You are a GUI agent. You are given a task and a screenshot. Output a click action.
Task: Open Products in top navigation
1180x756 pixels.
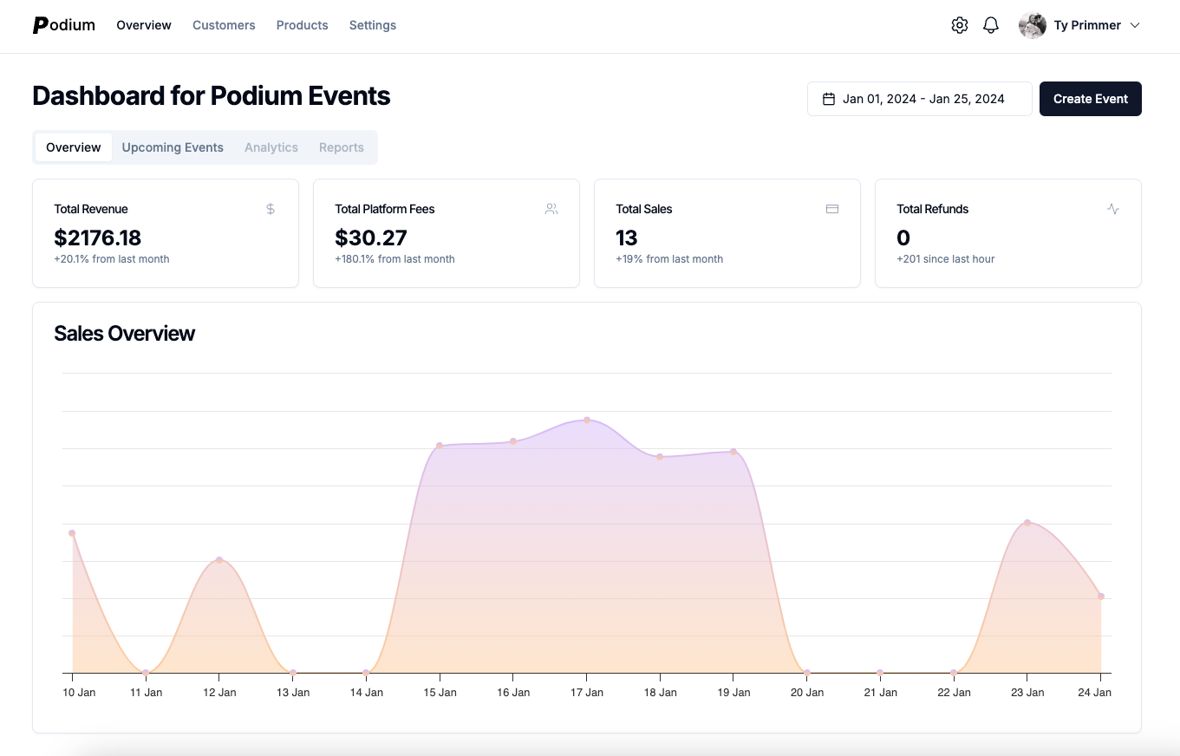[x=303, y=25]
